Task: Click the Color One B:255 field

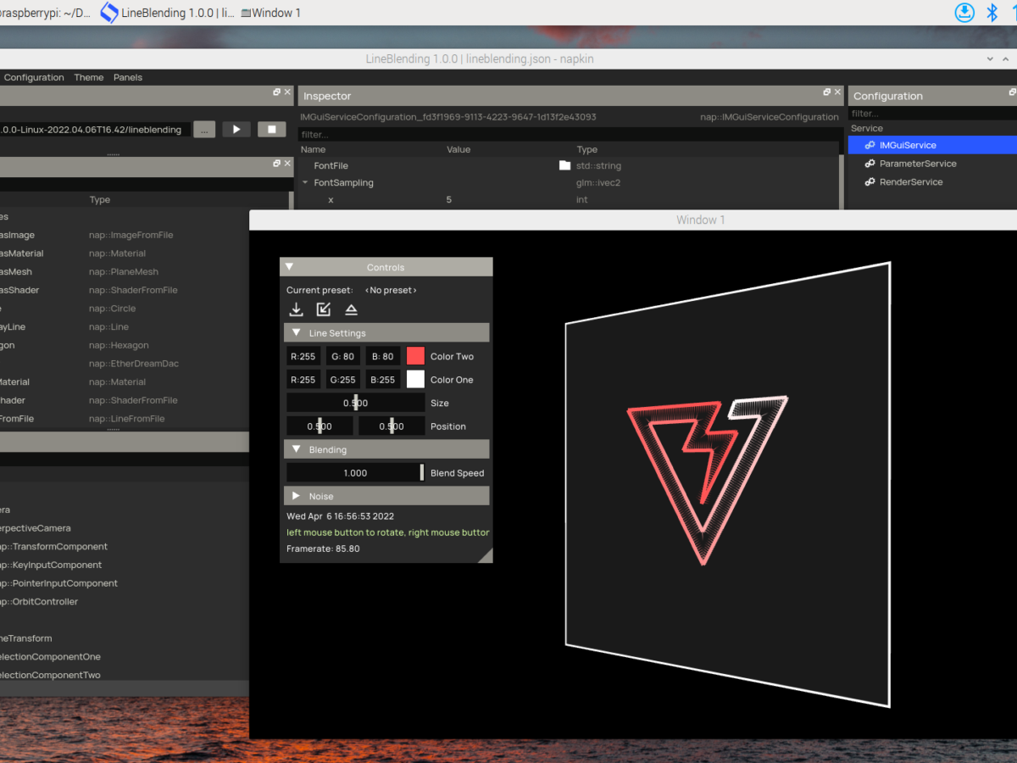Action: (383, 379)
